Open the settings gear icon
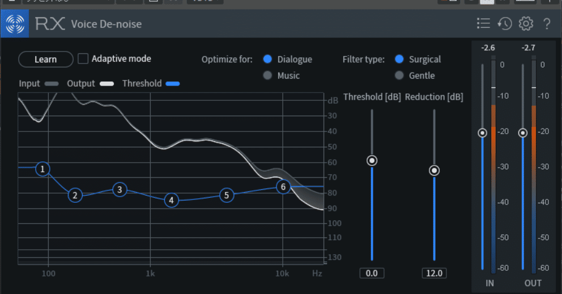 pos(526,24)
